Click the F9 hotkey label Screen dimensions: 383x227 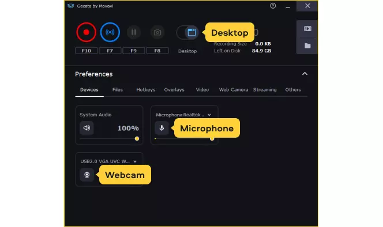[134, 51]
